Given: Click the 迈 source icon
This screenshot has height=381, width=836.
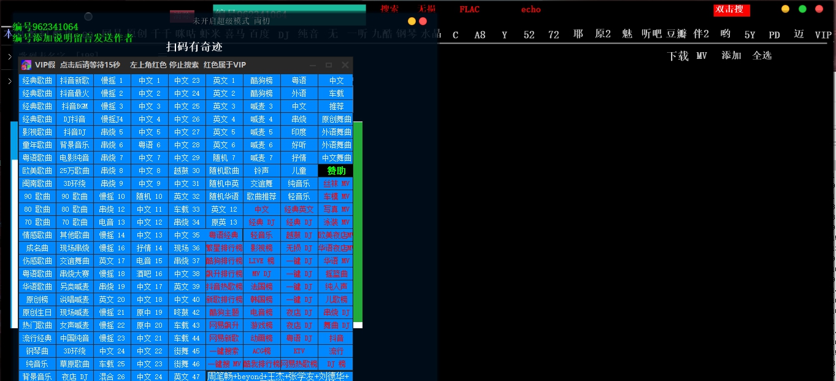Looking at the screenshot, I should point(798,35).
